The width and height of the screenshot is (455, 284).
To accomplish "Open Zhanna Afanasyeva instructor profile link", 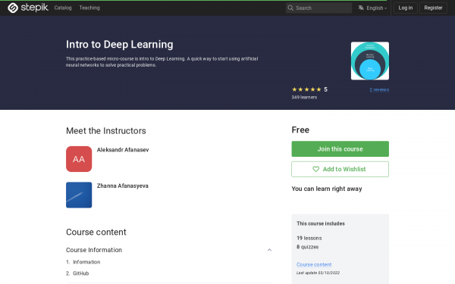I will [122, 186].
